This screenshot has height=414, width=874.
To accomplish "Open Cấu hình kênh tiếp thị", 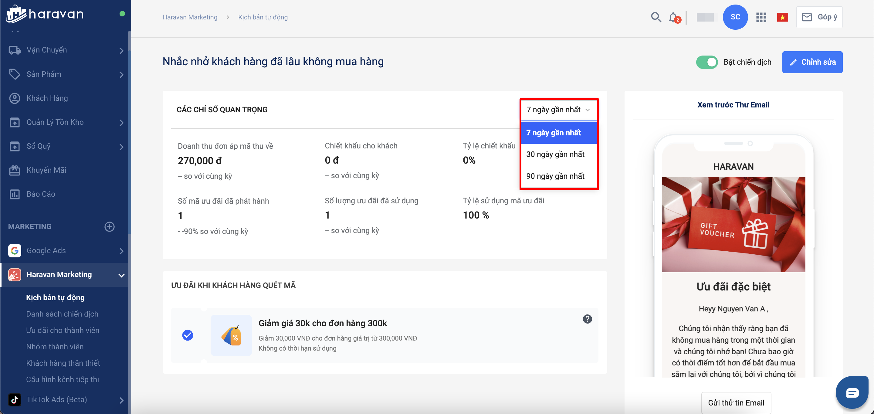I will [63, 379].
